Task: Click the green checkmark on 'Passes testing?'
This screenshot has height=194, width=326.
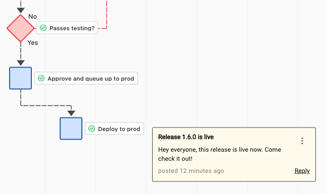Action: (x=43, y=28)
